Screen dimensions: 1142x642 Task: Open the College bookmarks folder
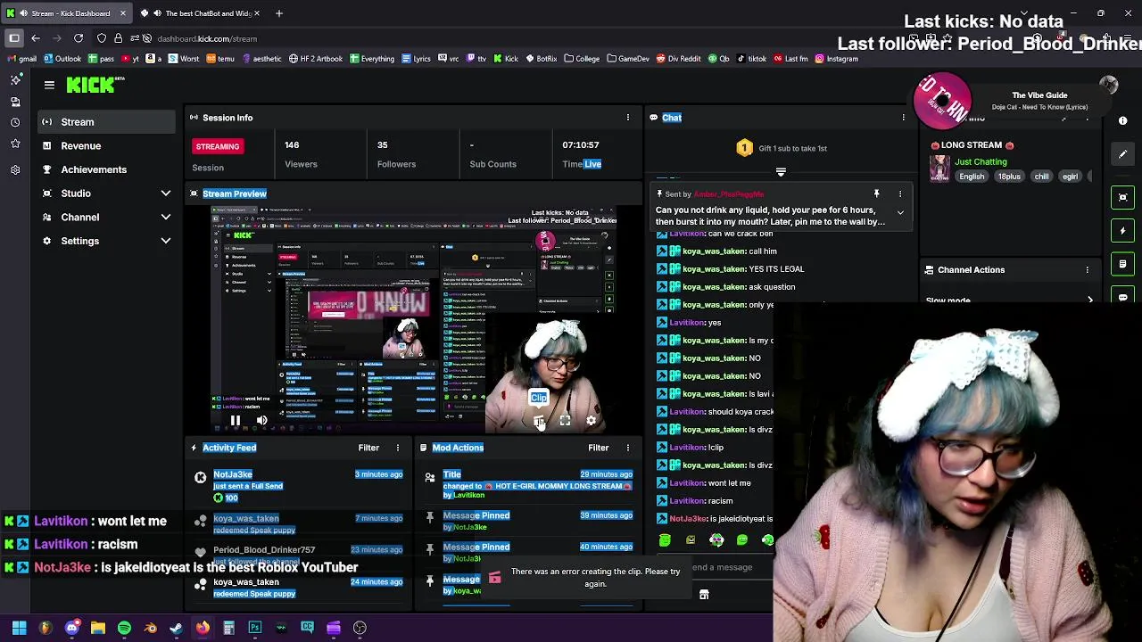coord(583,59)
